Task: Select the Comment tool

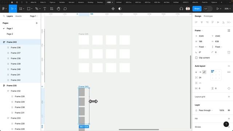Action: click(x=65, y=9)
